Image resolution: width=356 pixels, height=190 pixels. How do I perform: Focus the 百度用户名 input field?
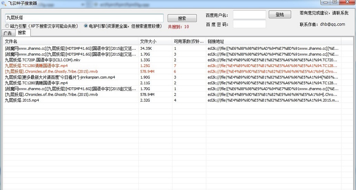click(x=249, y=15)
